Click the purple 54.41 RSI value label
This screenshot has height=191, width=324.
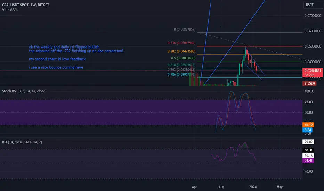308,160
